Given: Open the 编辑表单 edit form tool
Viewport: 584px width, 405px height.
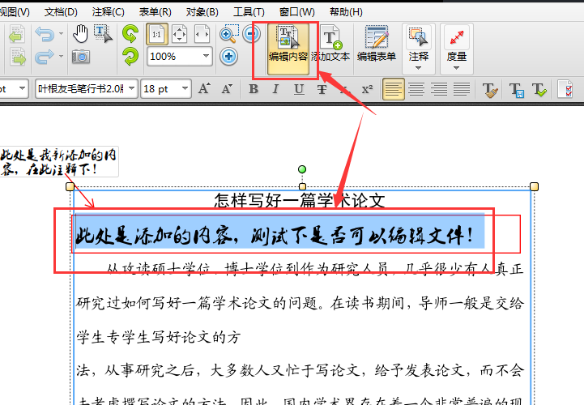Looking at the screenshot, I should tap(377, 44).
